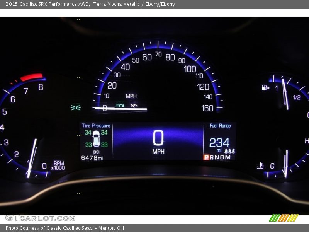Click the 120 mark on speedometer
Viewport: 309px width, 232px height.
203,87
